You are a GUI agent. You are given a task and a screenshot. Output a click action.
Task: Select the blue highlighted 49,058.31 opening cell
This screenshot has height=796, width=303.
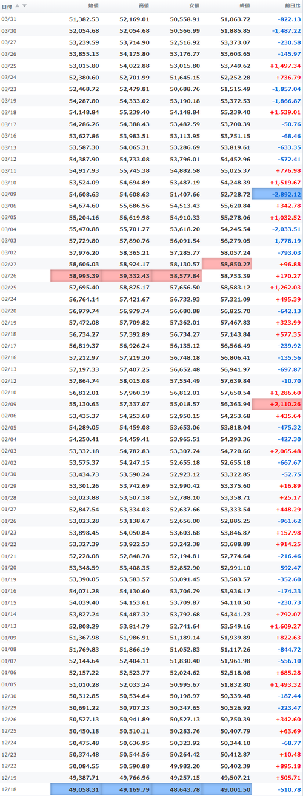coord(76,789)
